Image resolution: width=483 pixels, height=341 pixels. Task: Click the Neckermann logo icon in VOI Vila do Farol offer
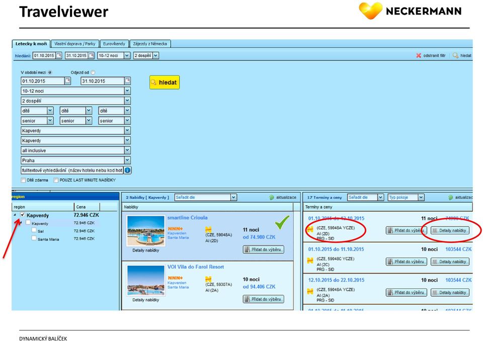click(208, 279)
